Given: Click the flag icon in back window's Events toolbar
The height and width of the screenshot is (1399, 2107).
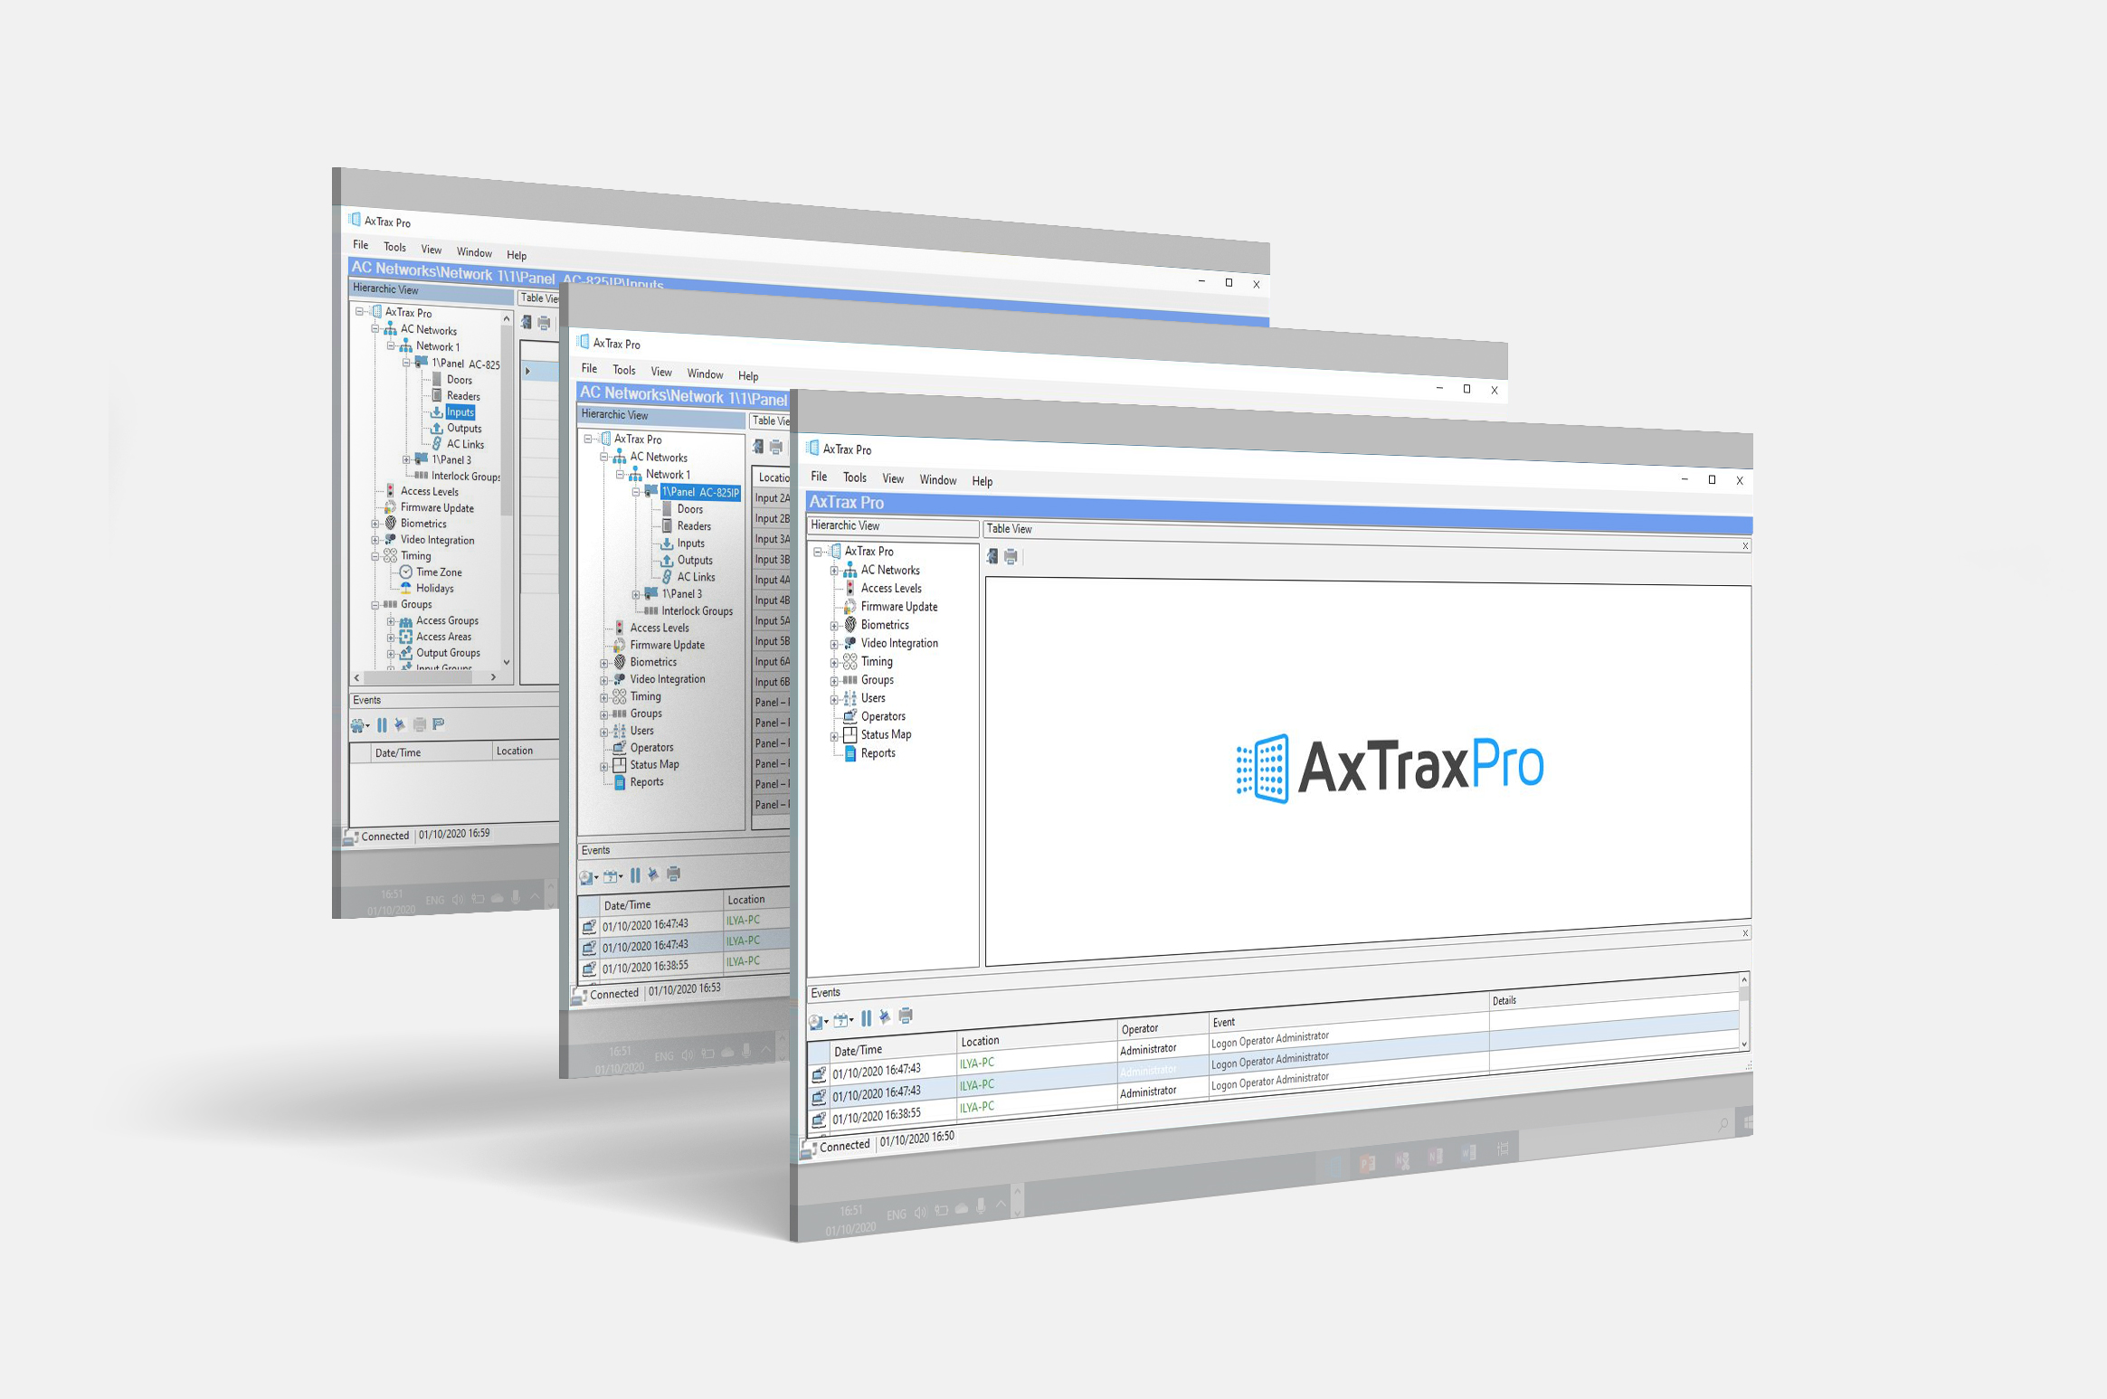Looking at the screenshot, I should [x=439, y=723].
